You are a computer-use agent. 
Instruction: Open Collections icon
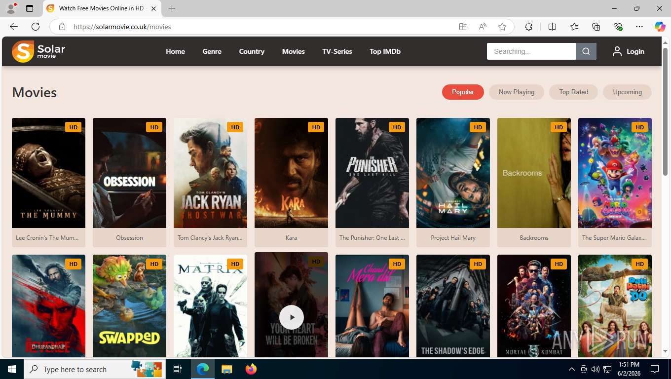point(596,27)
